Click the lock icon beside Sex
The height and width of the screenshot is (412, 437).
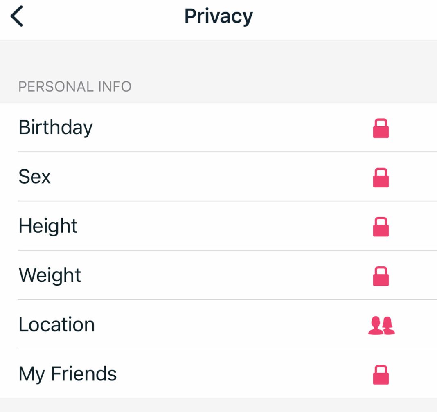pyautogui.click(x=381, y=177)
